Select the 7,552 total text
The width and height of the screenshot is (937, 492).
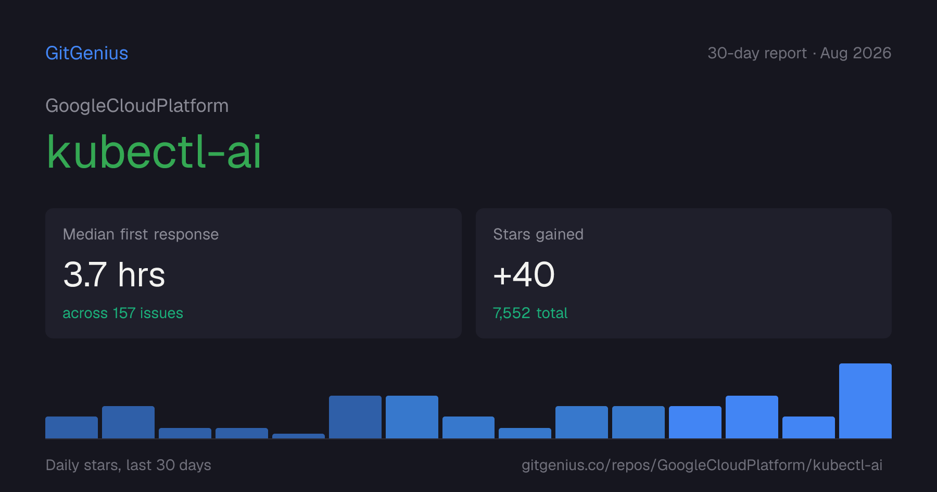[530, 313]
